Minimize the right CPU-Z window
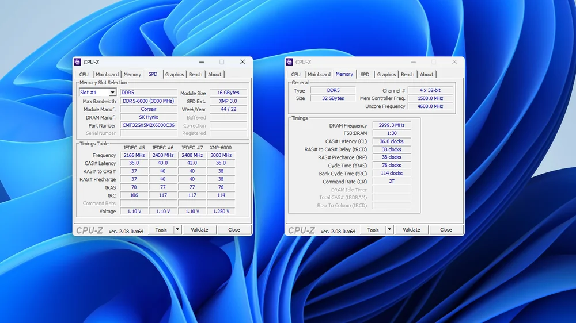576x323 pixels. [x=413, y=62]
